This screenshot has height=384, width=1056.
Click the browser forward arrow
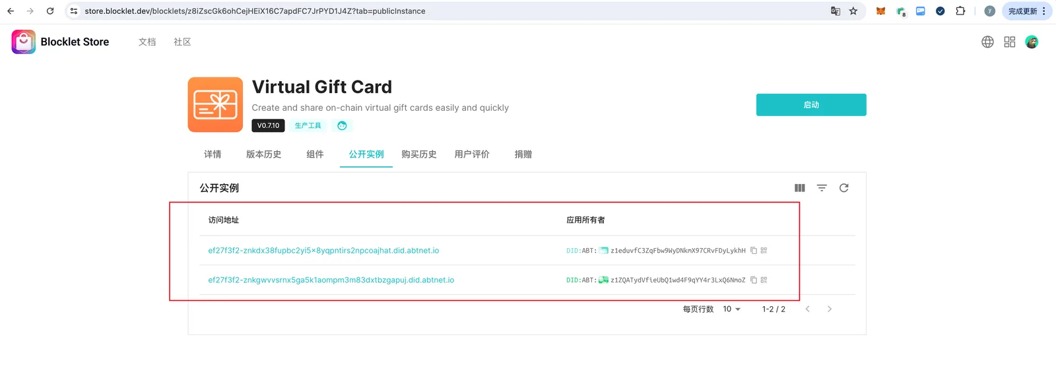point(30,11)
